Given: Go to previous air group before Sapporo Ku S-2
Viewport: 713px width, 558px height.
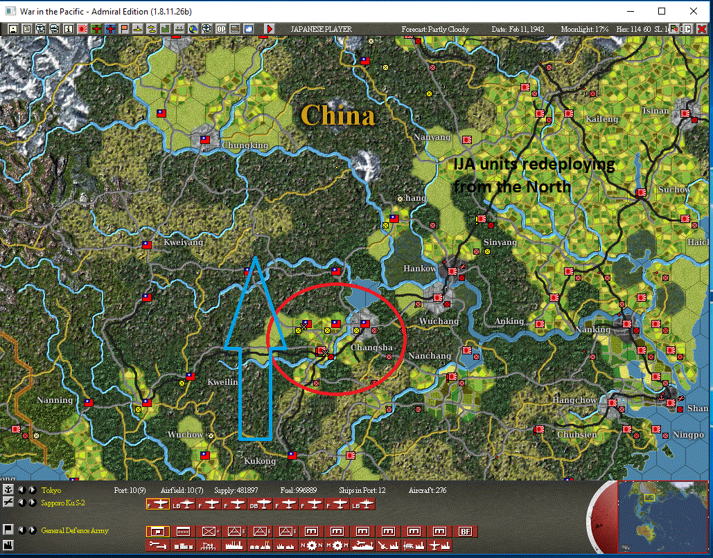Looking at the screenshot, I should 21,503.
